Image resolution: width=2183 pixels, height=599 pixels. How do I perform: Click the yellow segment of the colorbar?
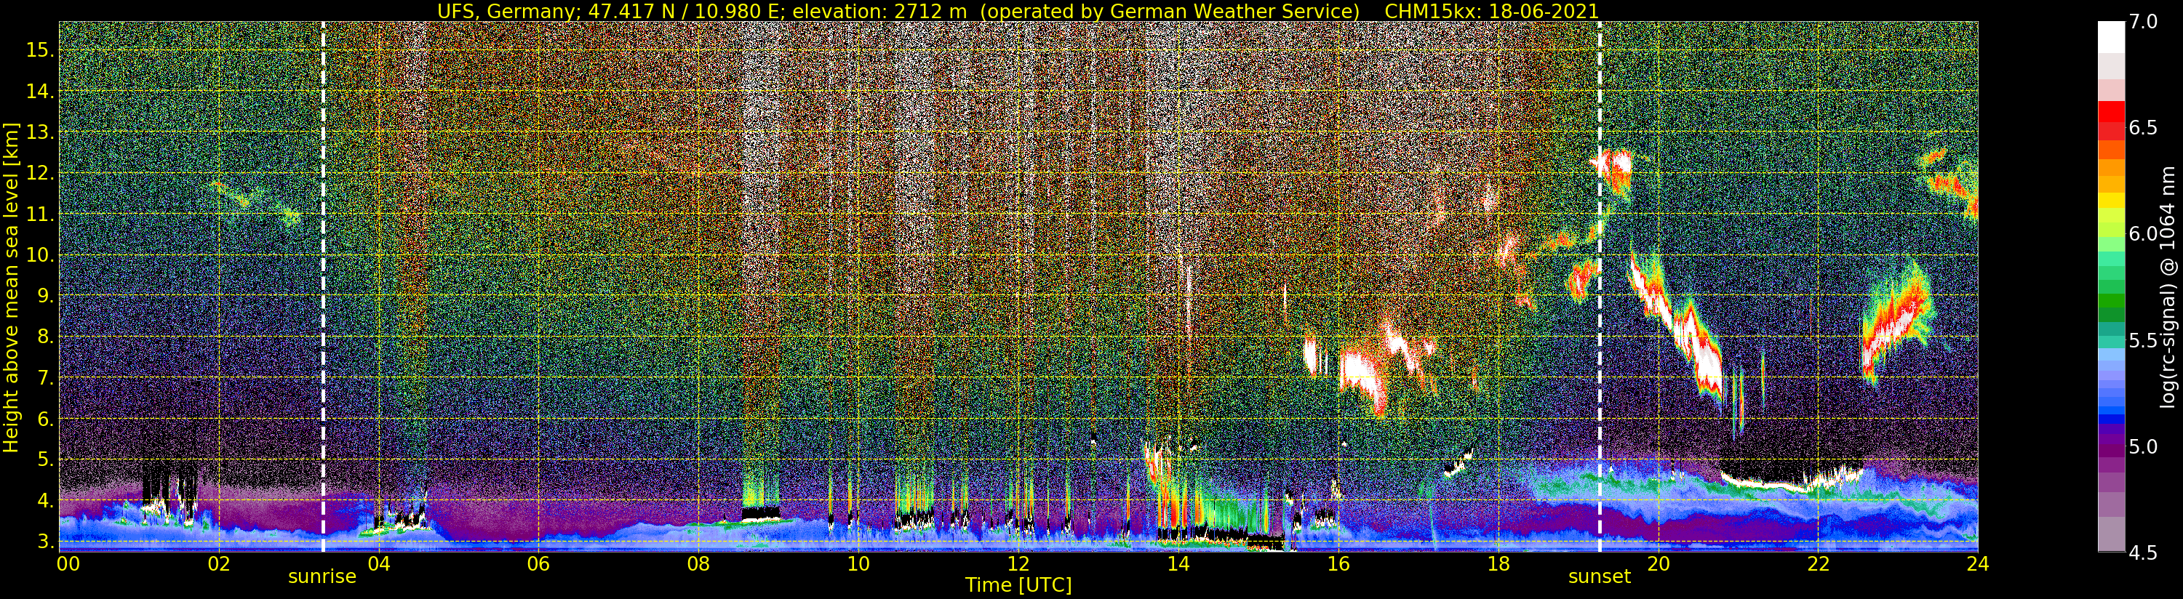point(2111,201)
